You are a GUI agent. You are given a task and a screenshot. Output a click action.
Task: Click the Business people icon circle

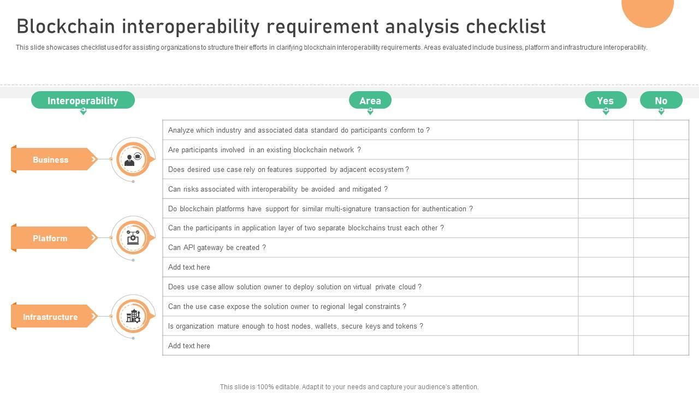pos(133,159)
